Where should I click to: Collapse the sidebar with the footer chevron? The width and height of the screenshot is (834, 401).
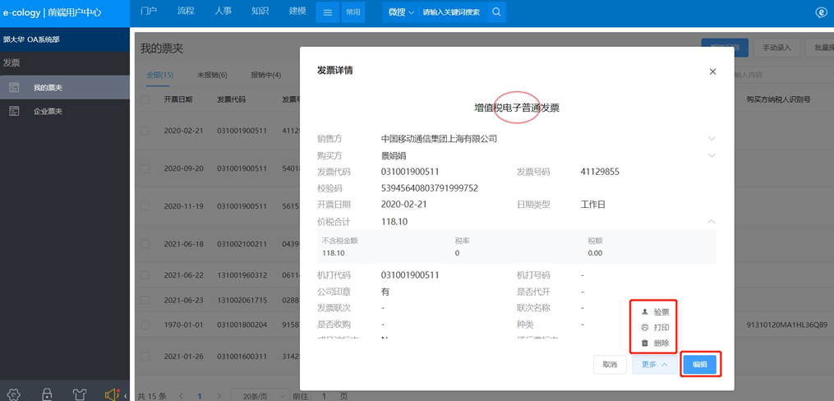click(126, 396)
